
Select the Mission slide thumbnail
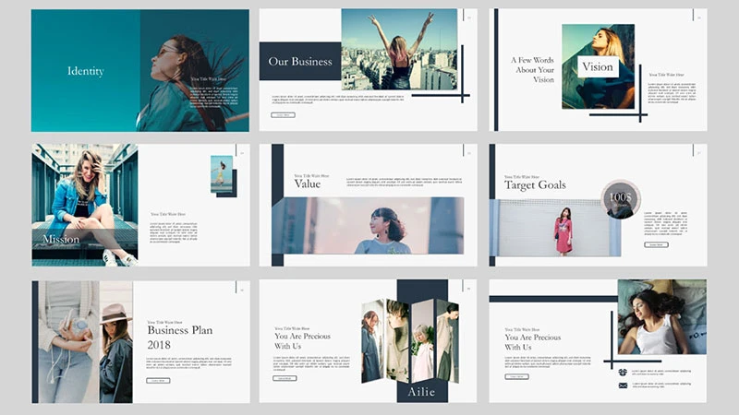click(x=139, y=205)
